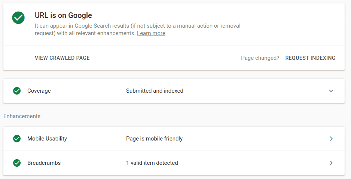Viewport: 351px width, 179px height.
Task: Click the Coverage green check icon
Action: pos(17,91)
